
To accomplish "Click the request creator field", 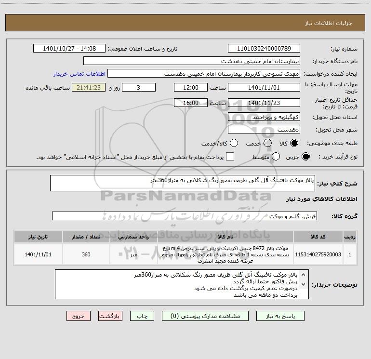I will [x=204, y=74].
